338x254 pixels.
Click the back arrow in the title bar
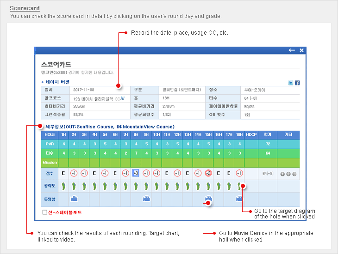pyautogui.click(x=292, y=50)
